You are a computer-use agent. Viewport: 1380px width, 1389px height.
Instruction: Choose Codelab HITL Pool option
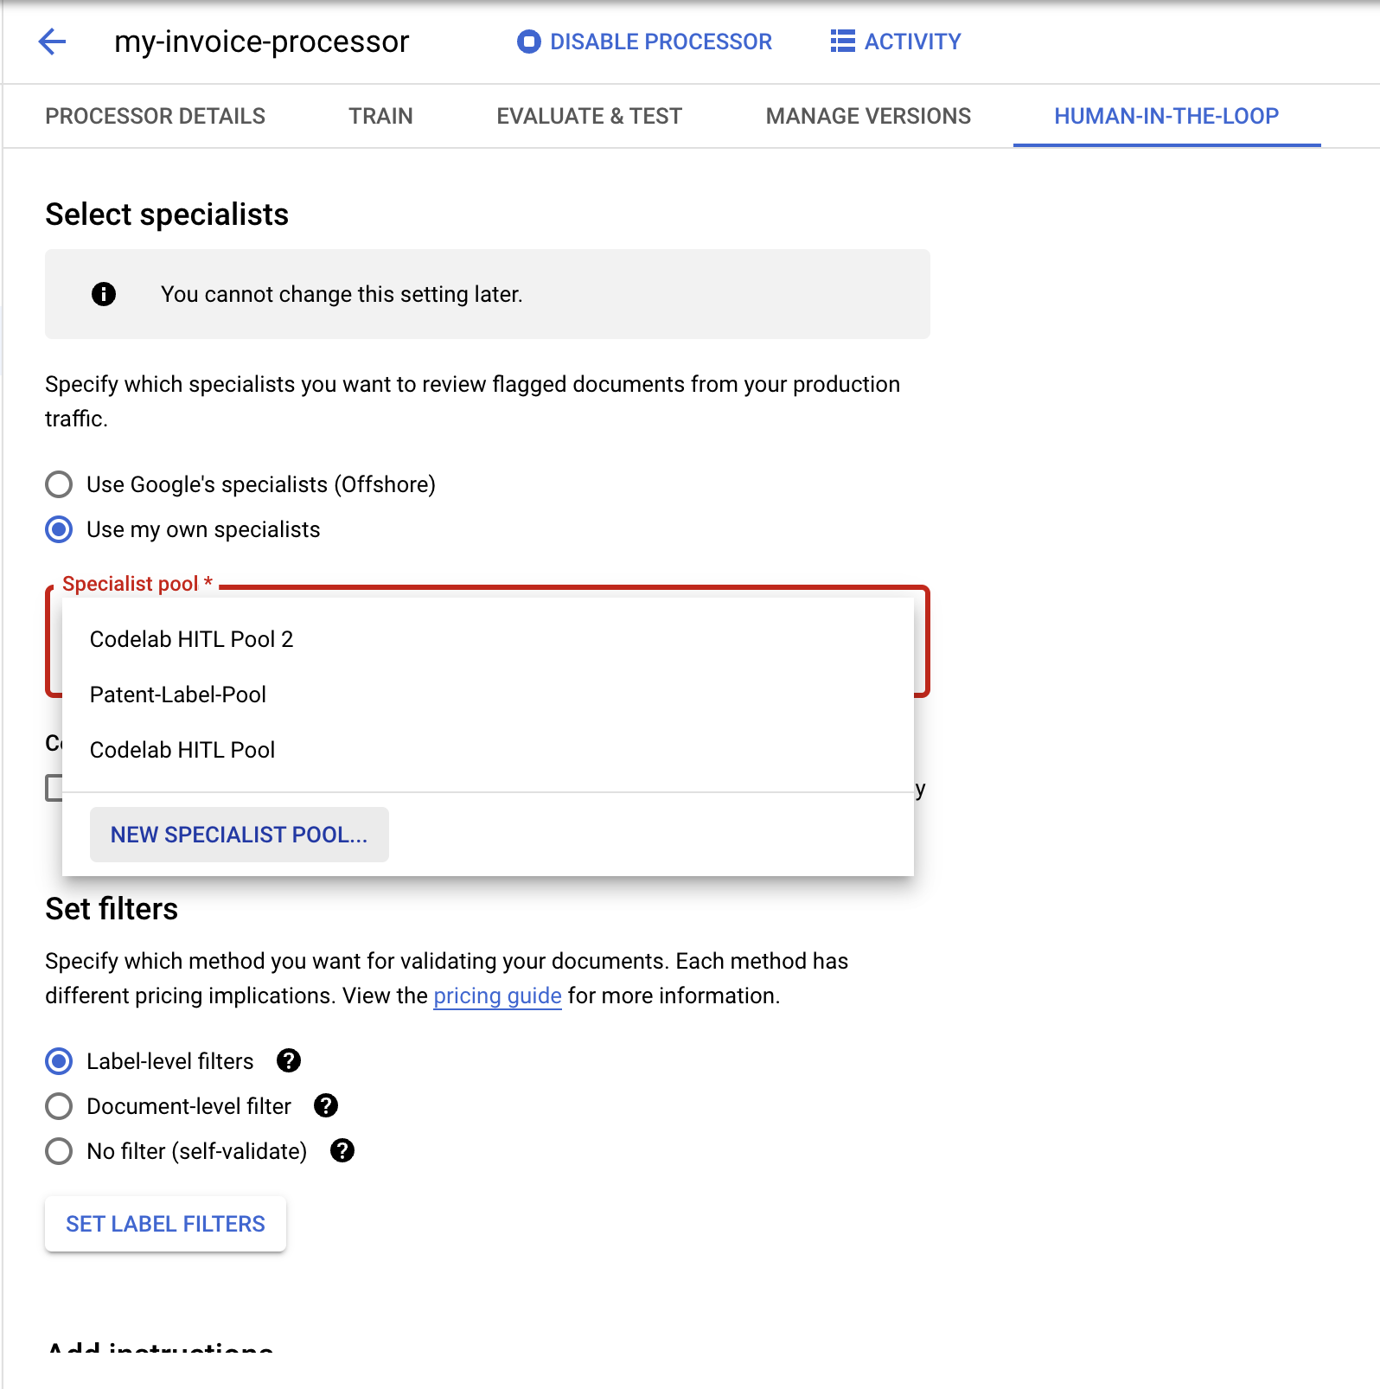(x=182, y=750)
